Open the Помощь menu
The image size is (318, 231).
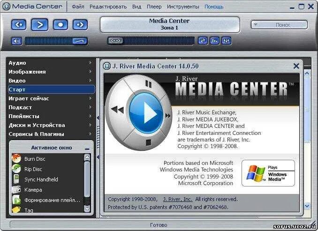pos(214,7)
